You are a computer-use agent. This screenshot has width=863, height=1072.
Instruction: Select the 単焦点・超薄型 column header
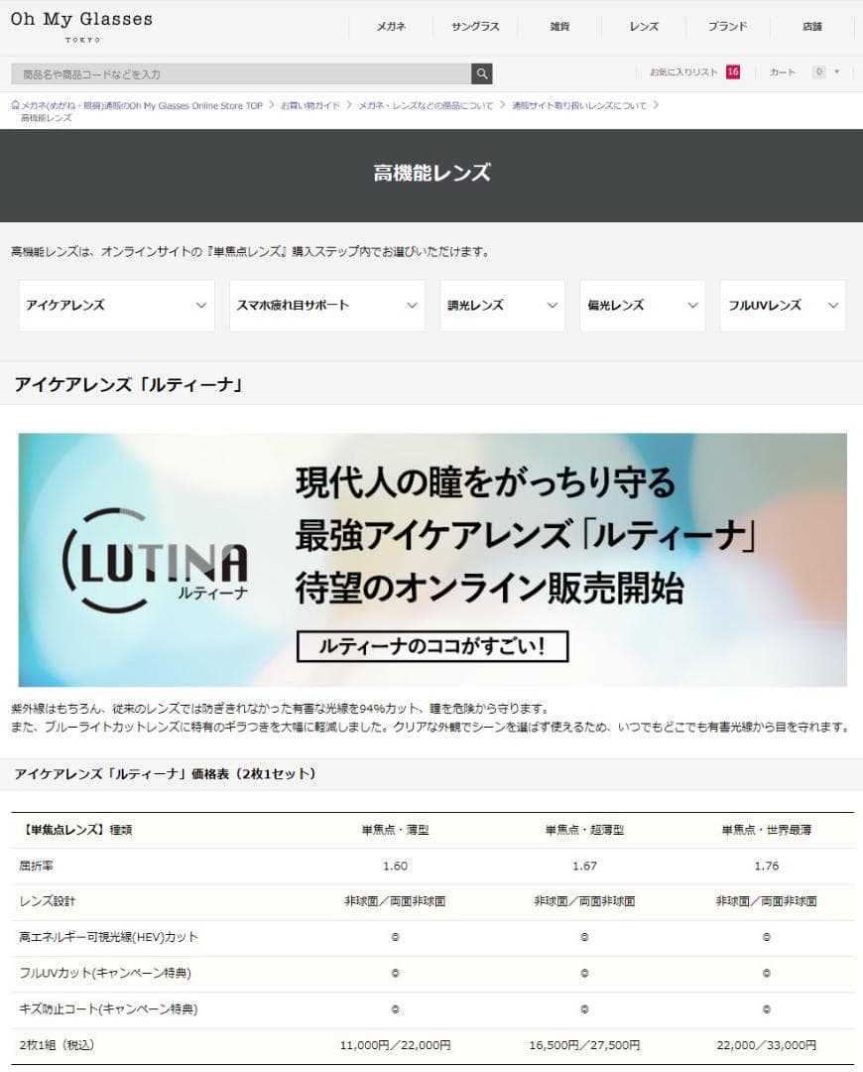(584, 830)
